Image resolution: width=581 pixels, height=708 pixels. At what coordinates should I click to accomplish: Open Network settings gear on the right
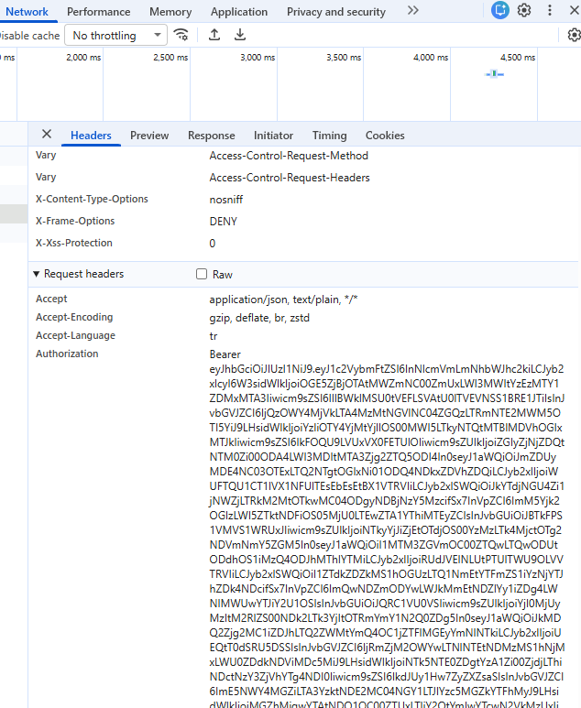click(574, 35)
